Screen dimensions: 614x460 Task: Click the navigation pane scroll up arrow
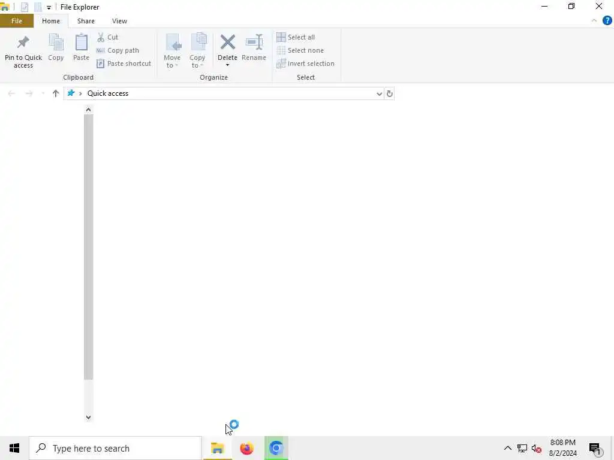(x=89, y=110)
